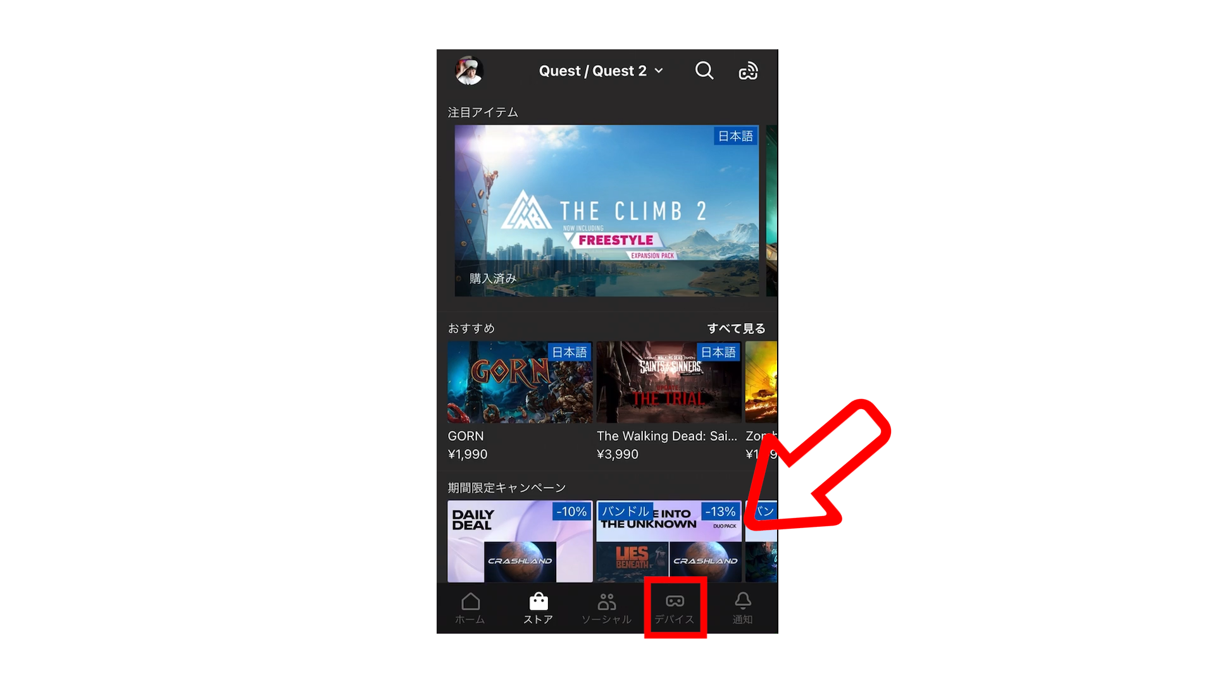
Task: Select the GORN title text
Action: coord(465,436)
